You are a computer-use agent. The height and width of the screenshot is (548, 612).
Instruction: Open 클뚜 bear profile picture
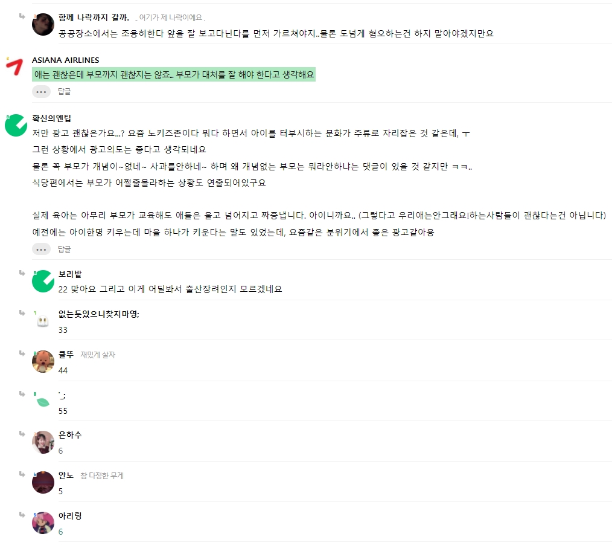click(x=43, y=361)
